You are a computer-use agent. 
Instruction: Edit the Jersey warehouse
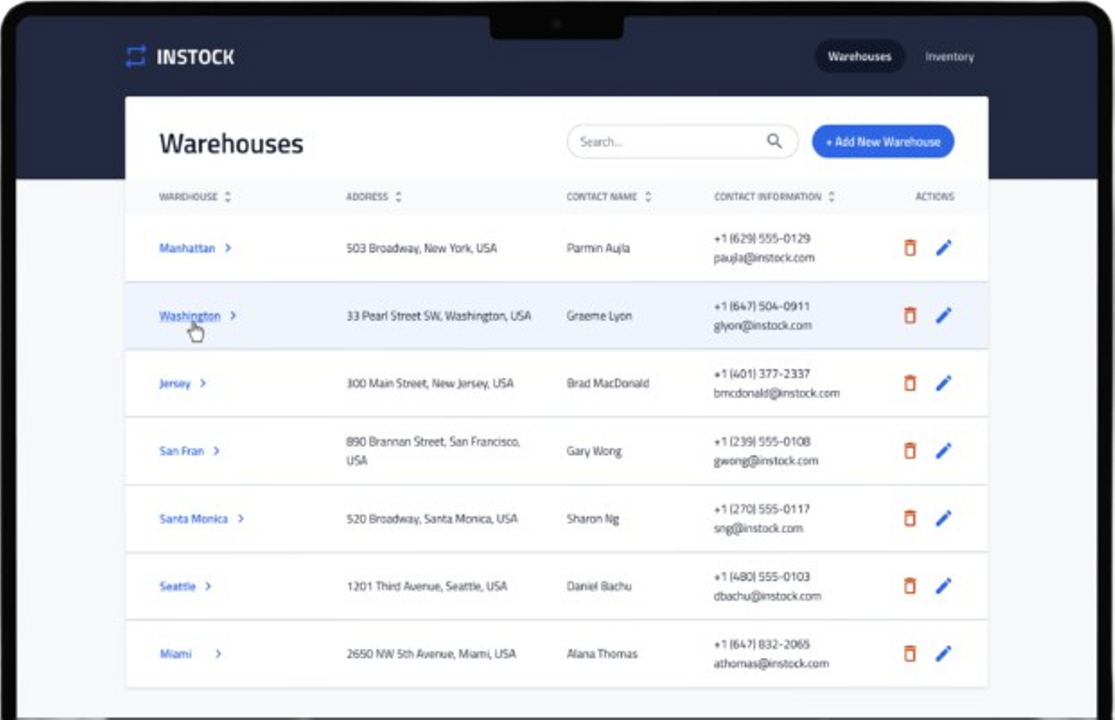point(944,383)
